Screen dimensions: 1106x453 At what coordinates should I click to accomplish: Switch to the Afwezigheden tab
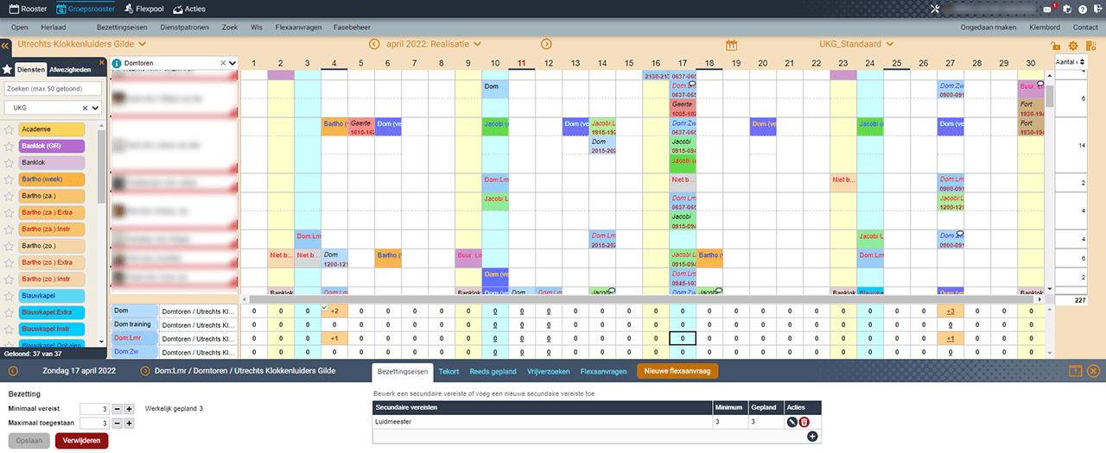(69, 69)
